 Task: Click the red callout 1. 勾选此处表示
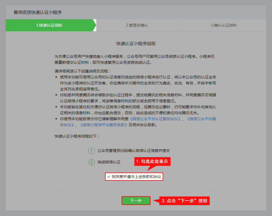pyautogui.click(x=152, y=161)
